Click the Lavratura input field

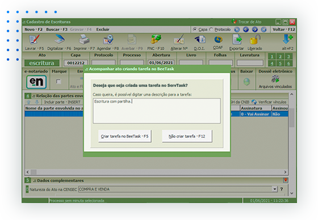[250, 63]
